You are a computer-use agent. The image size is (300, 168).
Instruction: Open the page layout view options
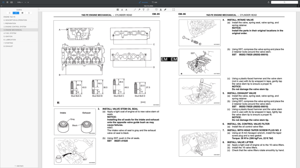[x=11, y=2]
